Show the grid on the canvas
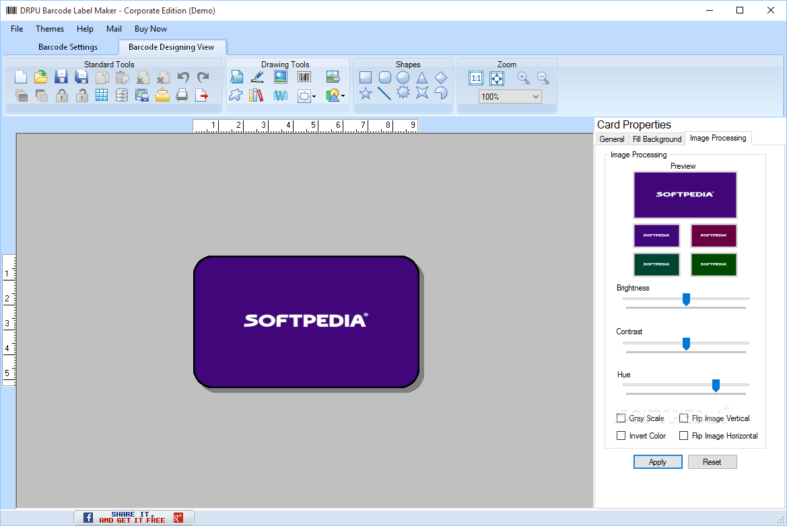Image resolution: width=787 pixels, height=526 pixels. coord(102,96)
